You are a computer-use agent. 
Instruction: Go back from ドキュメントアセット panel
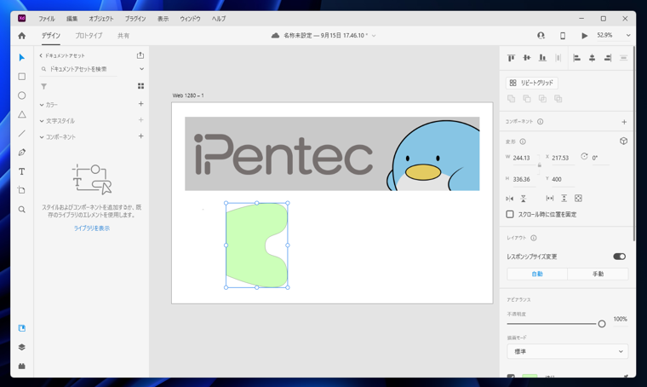click(x=41, y=55)
